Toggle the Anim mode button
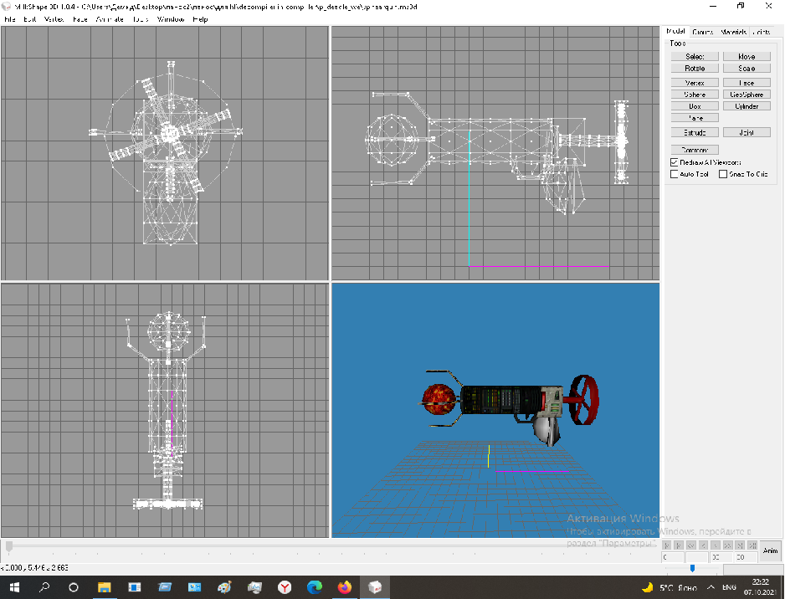785x599 pixels. (770, 550)
